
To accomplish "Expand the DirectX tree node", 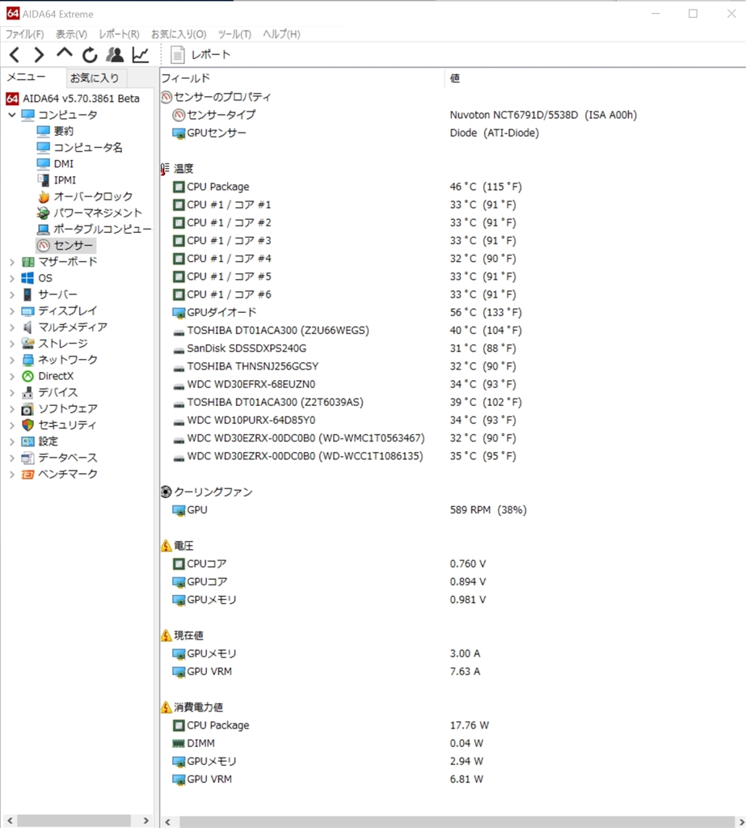I will coord(11,377).
